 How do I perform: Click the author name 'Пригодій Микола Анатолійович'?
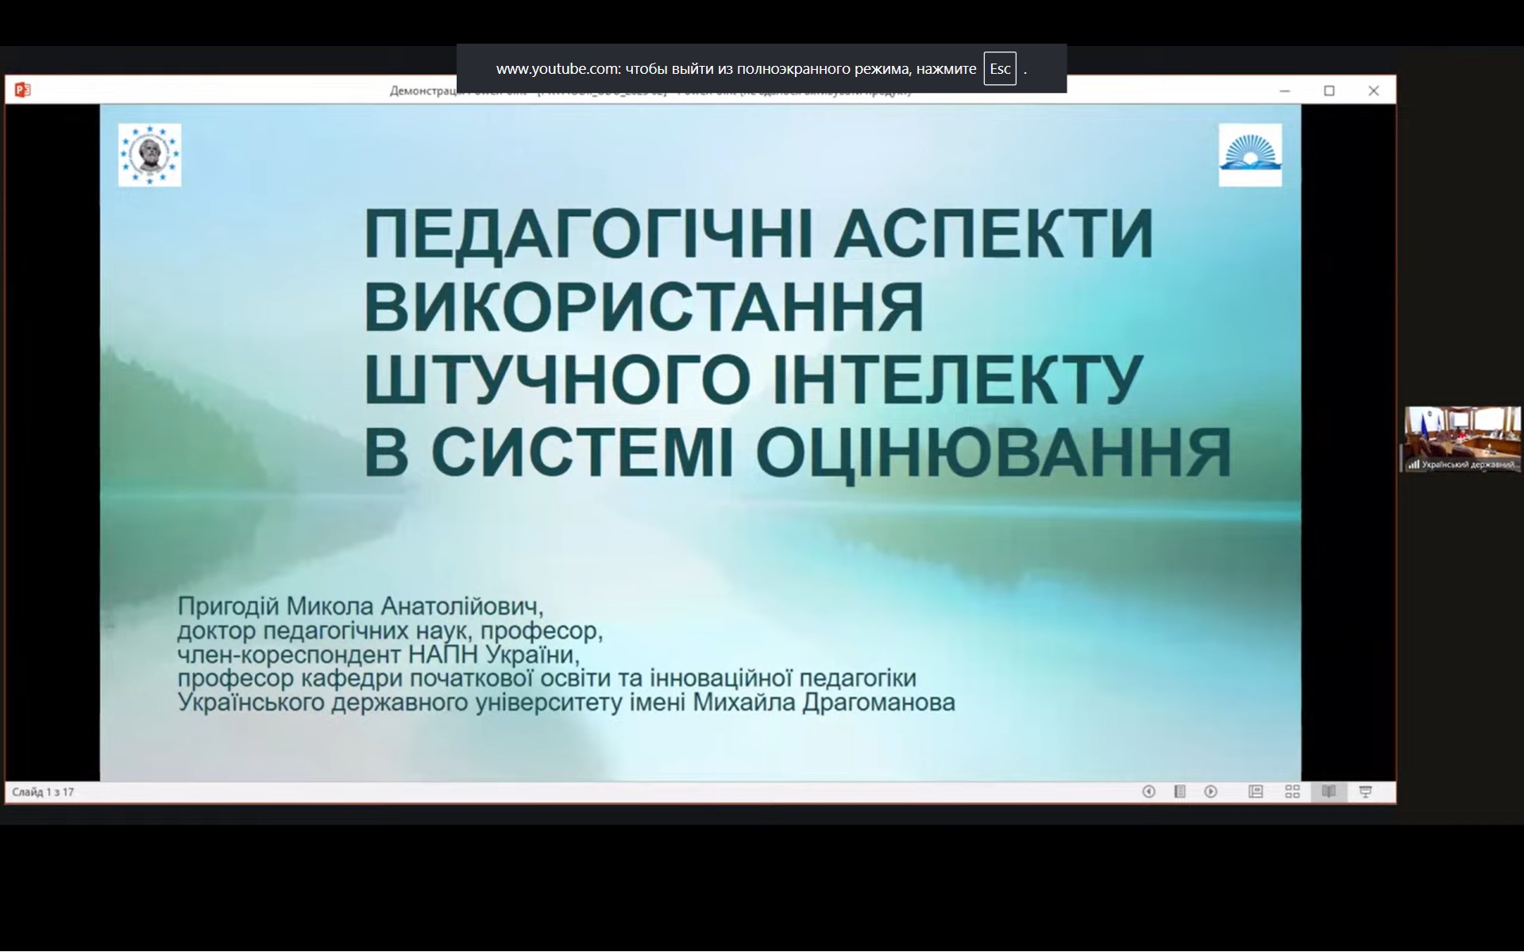coord(360,607)
